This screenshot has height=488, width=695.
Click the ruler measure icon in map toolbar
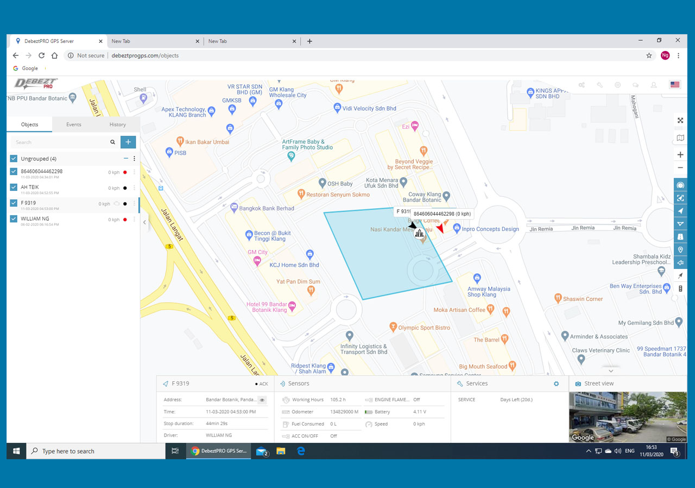click(x=680, y=276)
